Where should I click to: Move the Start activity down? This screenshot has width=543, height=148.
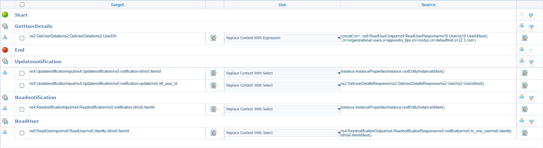click(x=531, y=15)
